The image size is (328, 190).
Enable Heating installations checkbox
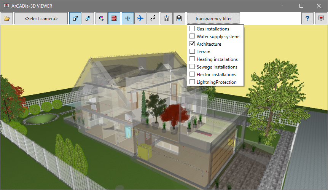click(192, 59)
